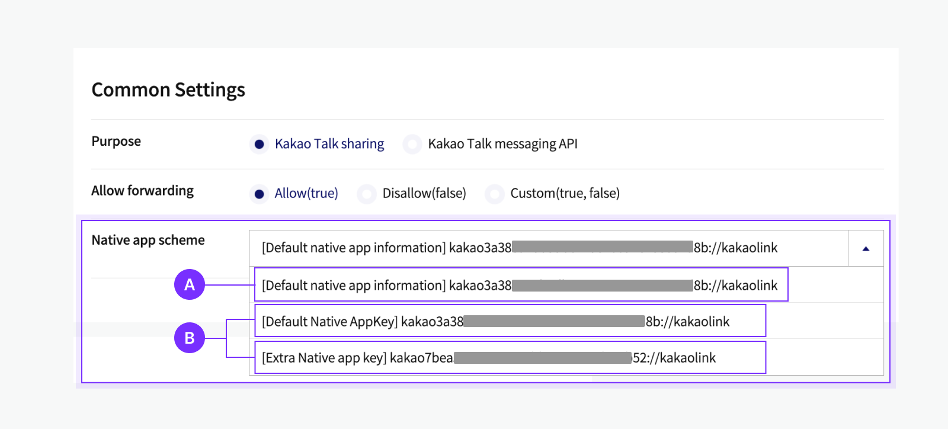
Task: Select Custom(true, false) forwarding option
Action: coord(495,194)
